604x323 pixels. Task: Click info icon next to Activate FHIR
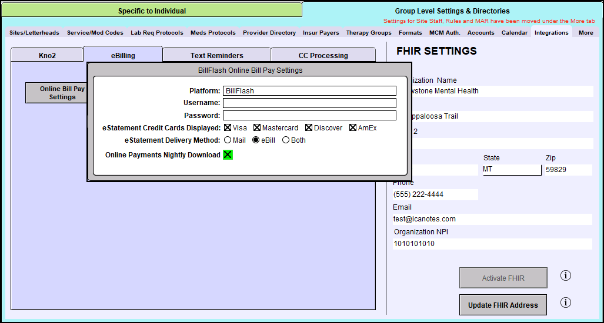(566, 275)
